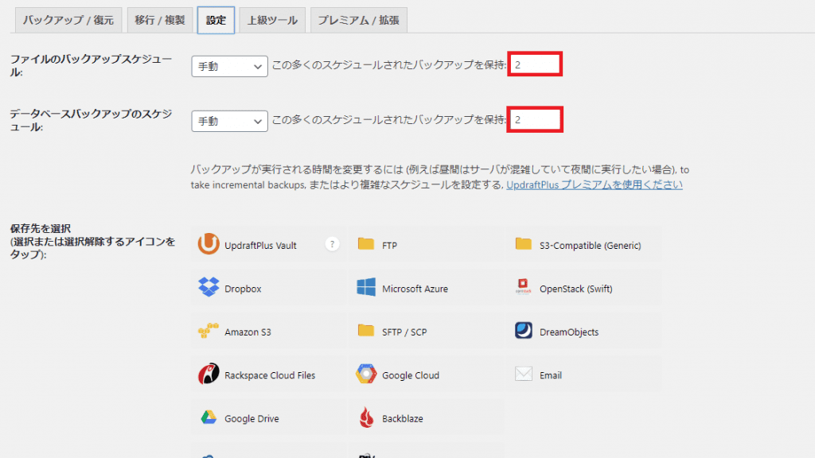Select the UpdraftPlus Vault storage icon
Viewport: 815px width, 458px height.
click(209, 245)
